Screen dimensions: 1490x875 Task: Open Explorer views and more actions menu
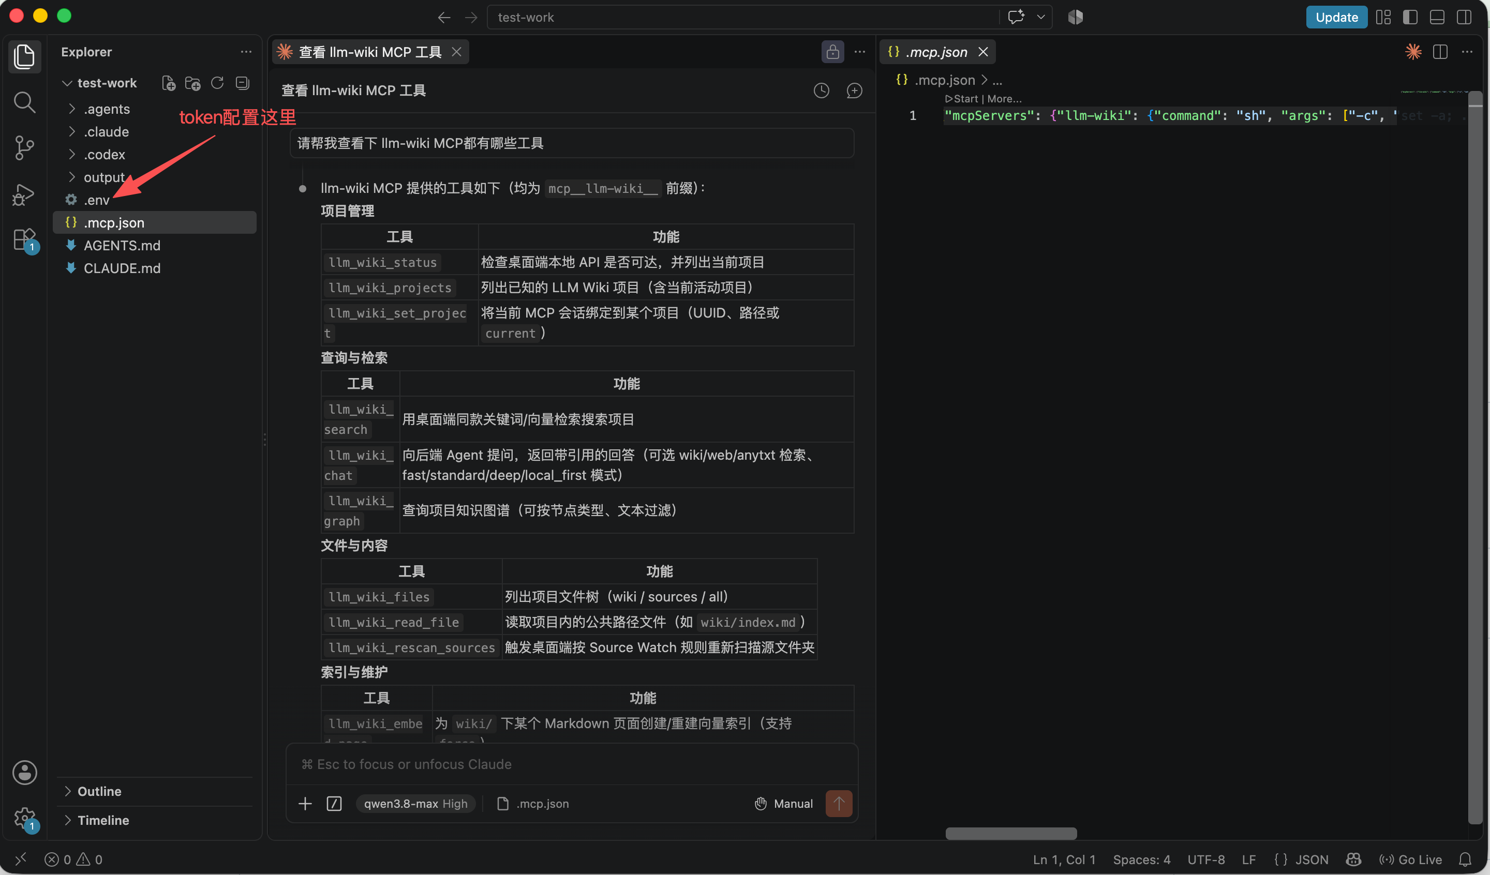(x=246, y=52)
